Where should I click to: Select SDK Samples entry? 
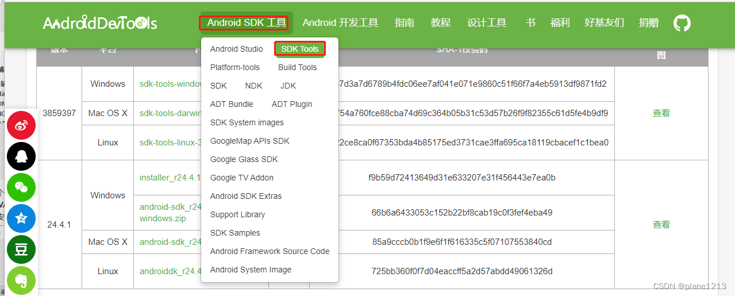click(x=235, y=233)
